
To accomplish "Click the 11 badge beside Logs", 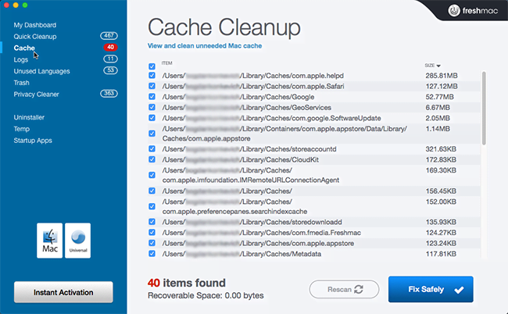I will (x=110, y=59).
